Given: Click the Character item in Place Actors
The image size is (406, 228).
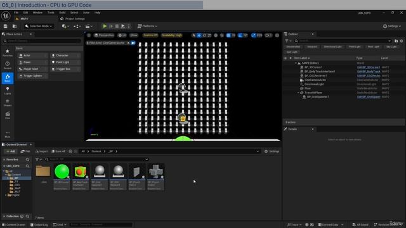Looking at the screenshot, I should (x=65, y=56).
